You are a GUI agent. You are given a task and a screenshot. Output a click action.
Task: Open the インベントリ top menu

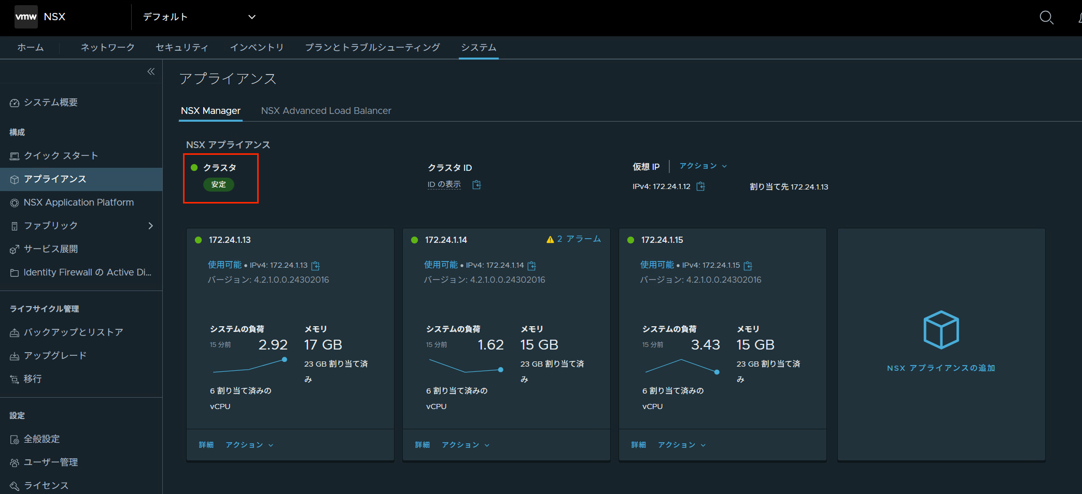pyautogui.click(x=257, y=48)
